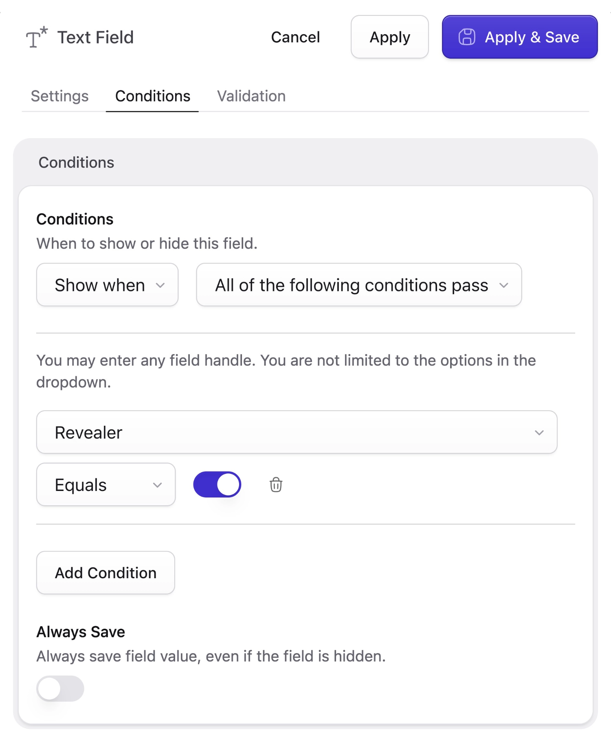
Task: Click Apply & Save
Action: (x=520, y=37)
